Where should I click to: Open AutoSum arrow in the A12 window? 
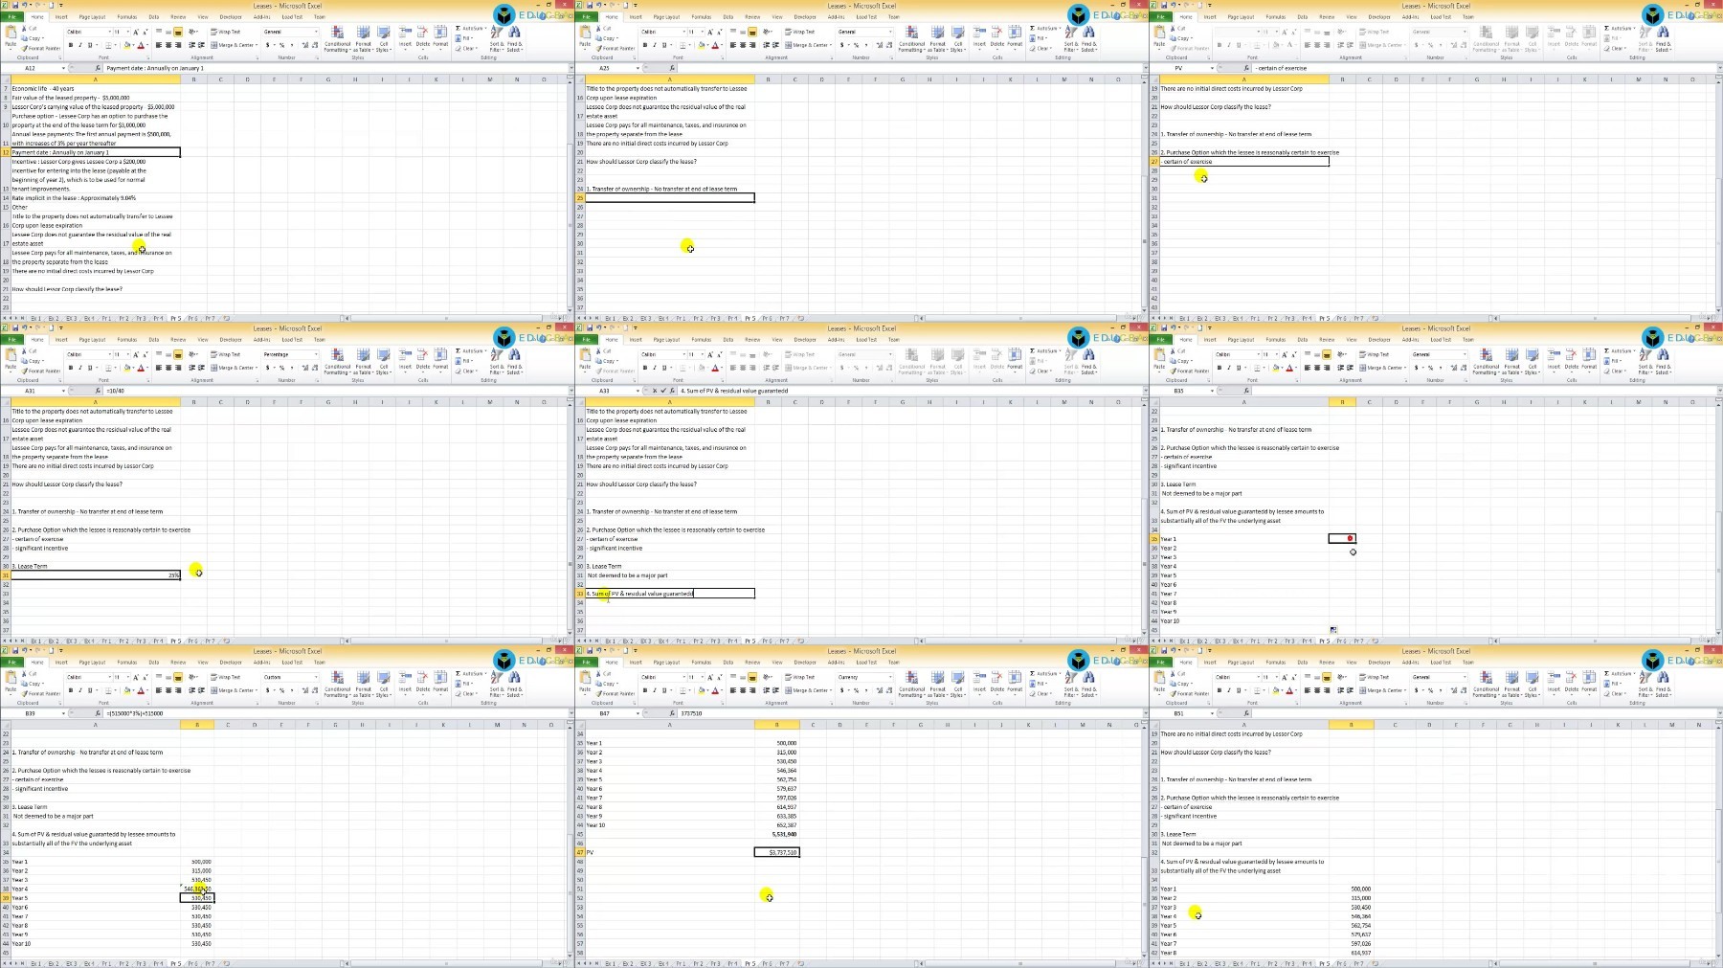pos(485,28)
